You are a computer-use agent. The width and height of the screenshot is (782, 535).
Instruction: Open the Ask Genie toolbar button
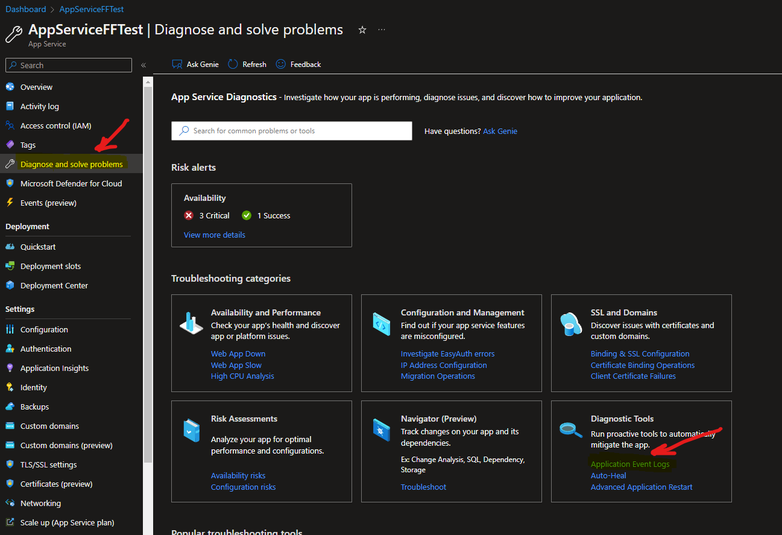point(195,64)
